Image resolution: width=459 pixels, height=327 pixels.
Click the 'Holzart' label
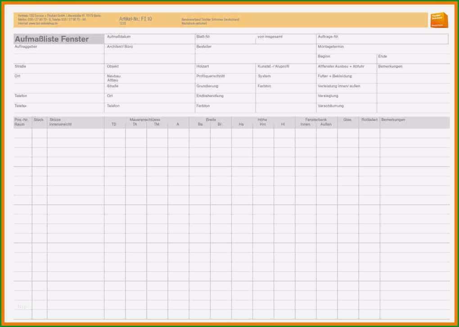[202, 67]
